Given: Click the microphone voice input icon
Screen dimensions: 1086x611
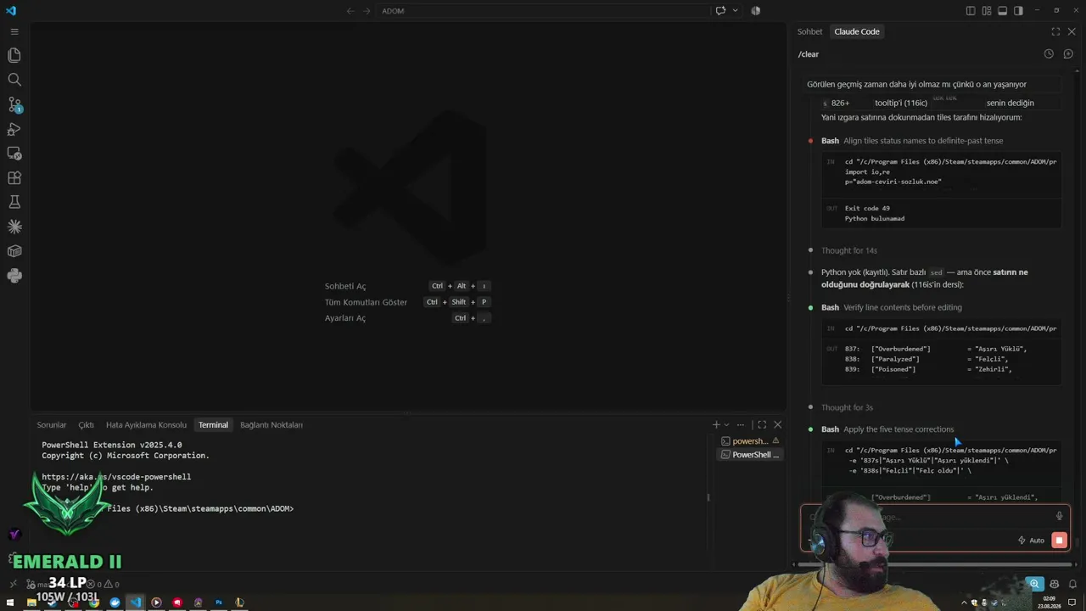Looking at the screenshot, I should [x=1059, y=516].
